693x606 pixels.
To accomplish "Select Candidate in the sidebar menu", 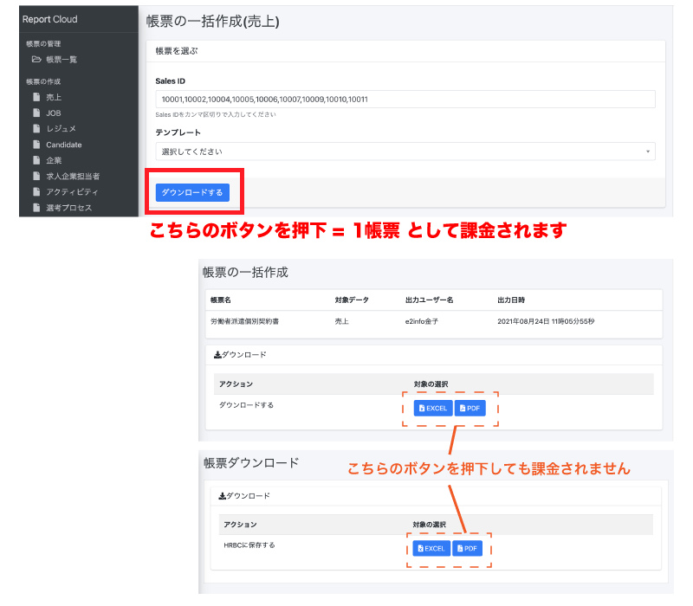I will tap(63, 145).
